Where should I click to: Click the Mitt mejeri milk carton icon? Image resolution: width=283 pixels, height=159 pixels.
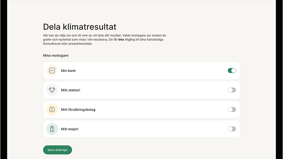[52, 129]
